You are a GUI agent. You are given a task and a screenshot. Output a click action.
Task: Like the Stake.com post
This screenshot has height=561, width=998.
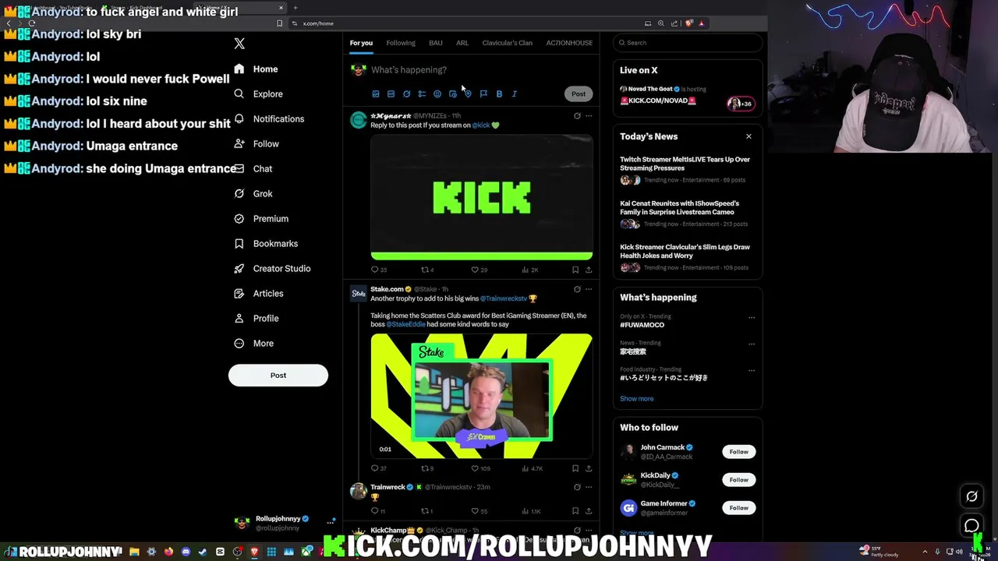(x=482, y=468)
